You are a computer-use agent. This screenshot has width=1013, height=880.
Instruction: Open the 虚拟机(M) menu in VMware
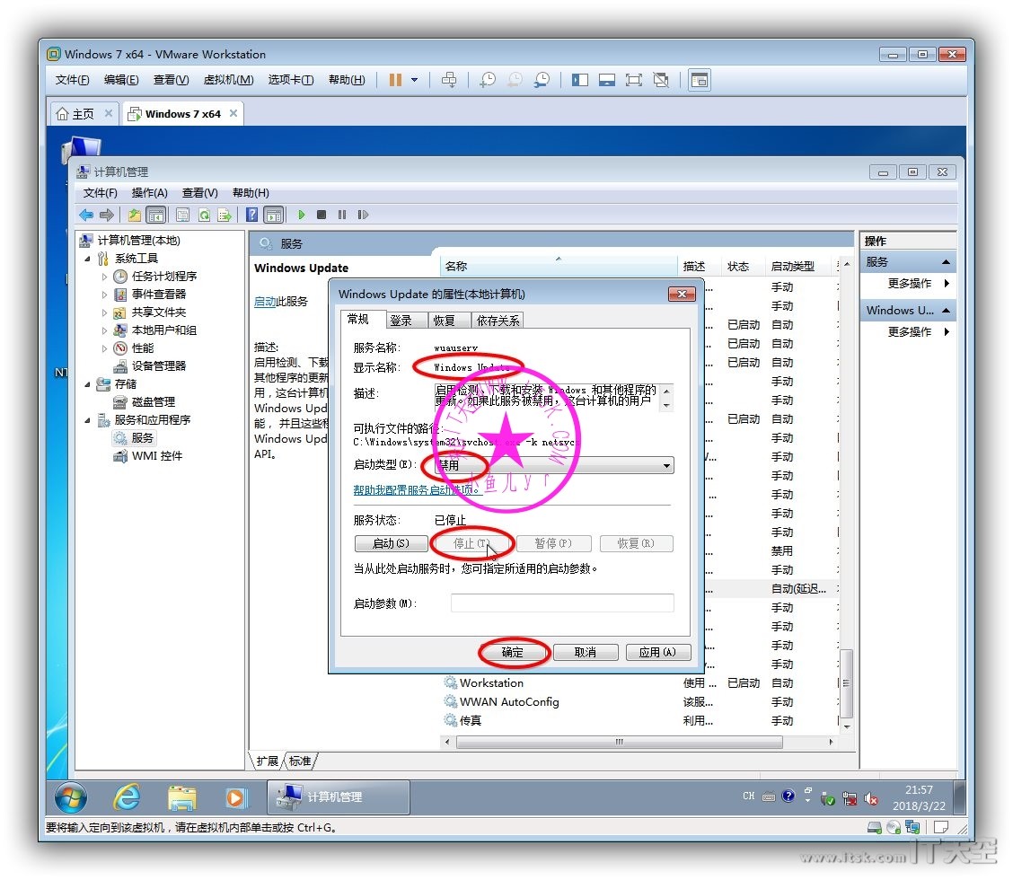tap(228, 80)
